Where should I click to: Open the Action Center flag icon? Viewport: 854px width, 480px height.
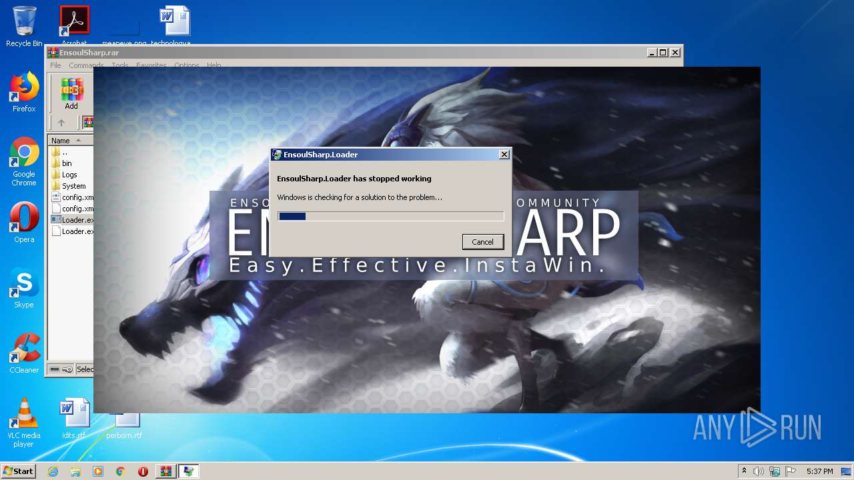click(x=791, y=471)
